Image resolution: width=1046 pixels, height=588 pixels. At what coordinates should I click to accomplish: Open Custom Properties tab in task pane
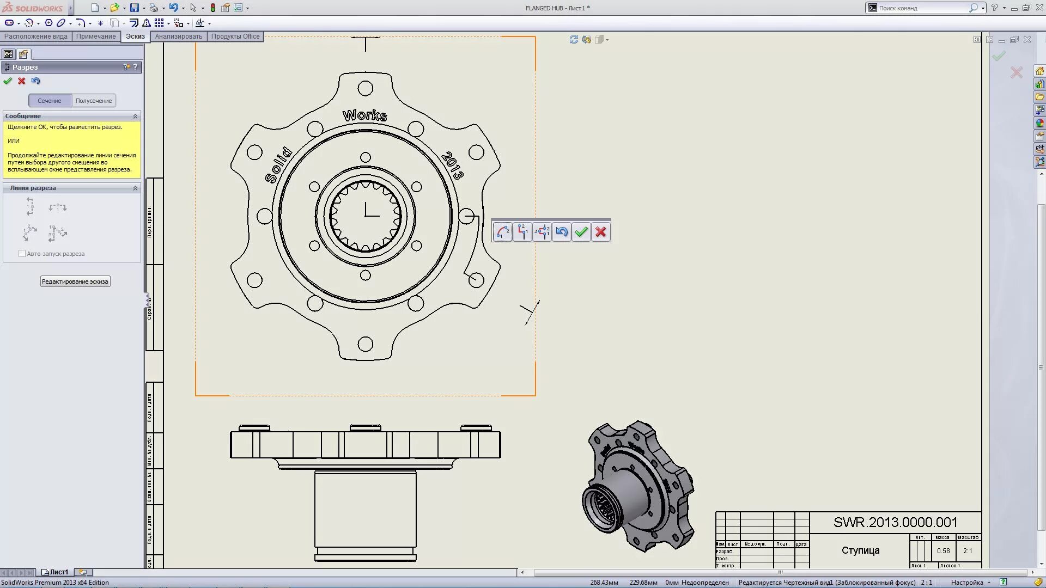coord(1039,136)
